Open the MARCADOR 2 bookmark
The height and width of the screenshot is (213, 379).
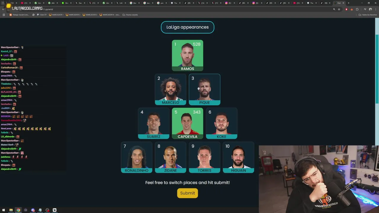tap(73, 14)
